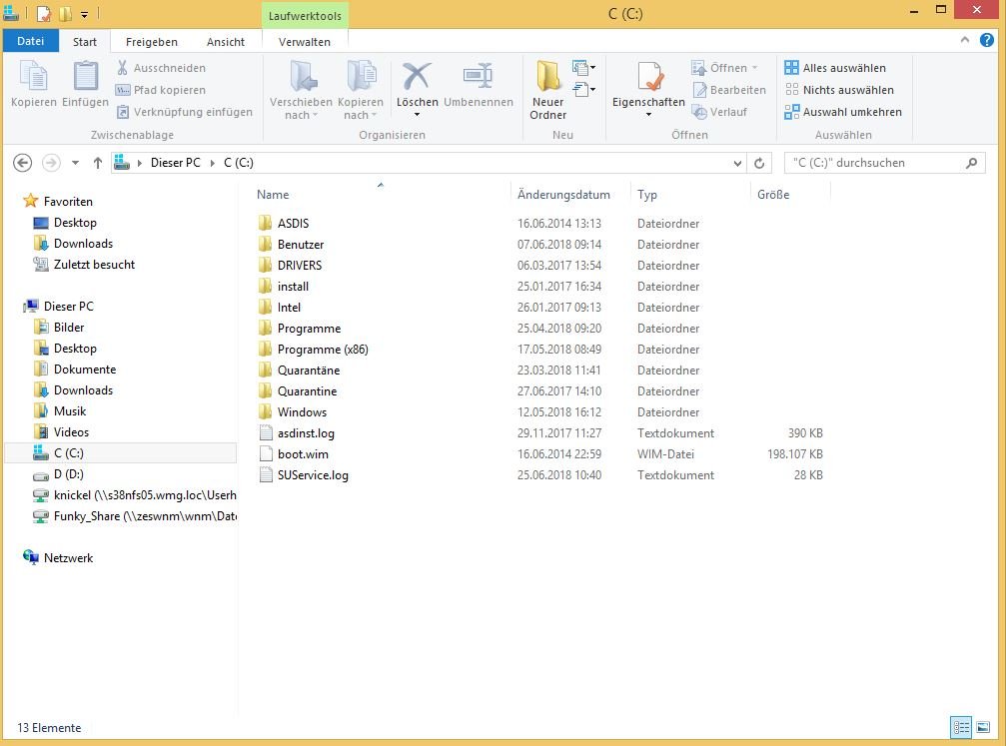The height and width of the screenshot is (746, 1006).
Task: Open the Datei menu
Action: coord(30,41)
